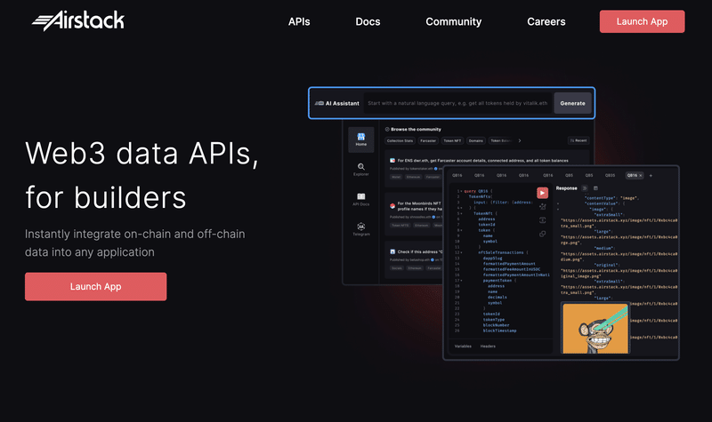Screen dimensions: 712x422
Task: Click the bracket icon below the wand icon
Action: coord(543,220)
